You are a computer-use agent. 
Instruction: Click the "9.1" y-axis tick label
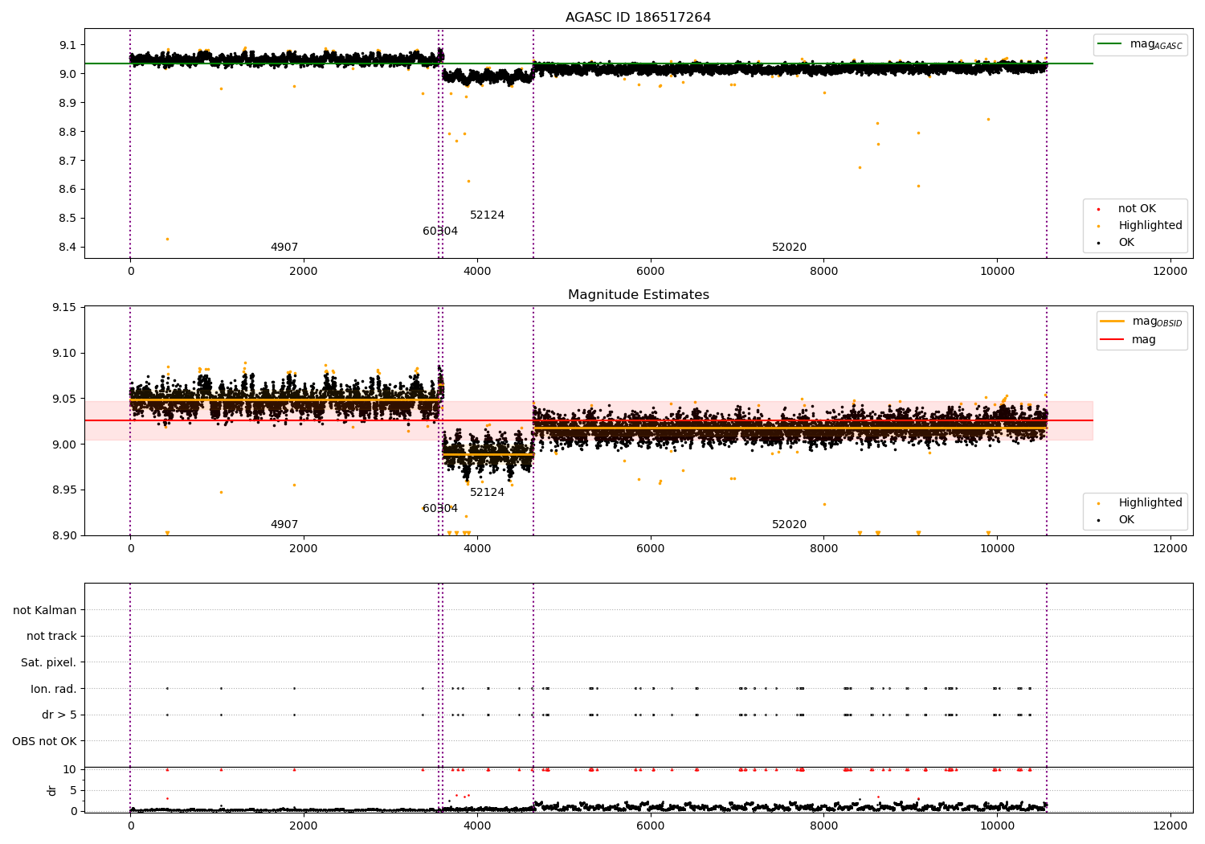67,45
